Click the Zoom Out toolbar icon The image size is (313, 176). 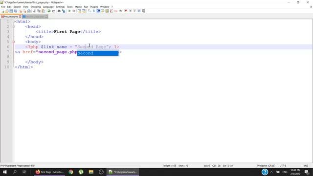tap(74, 11)
